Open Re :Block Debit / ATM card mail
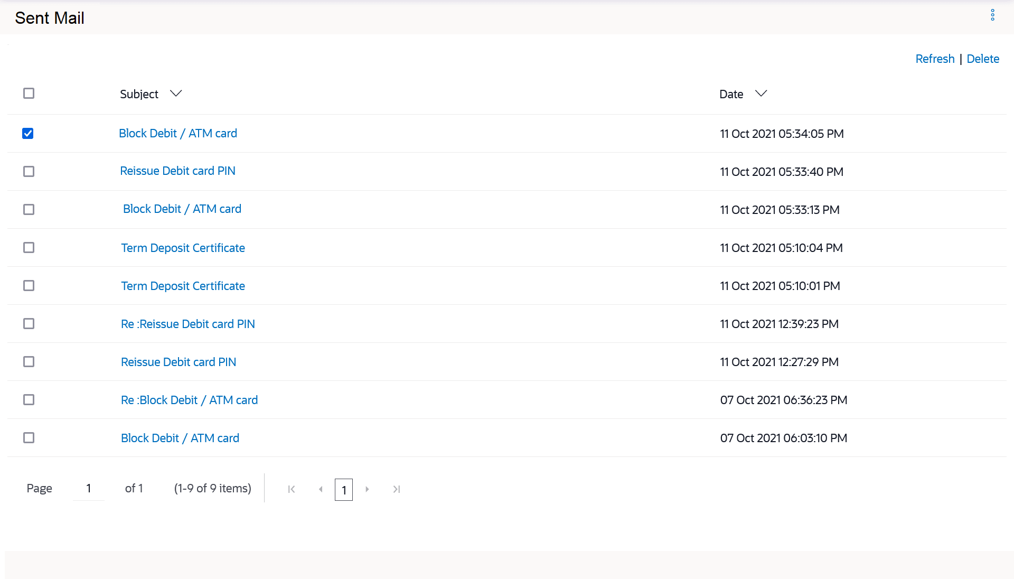 [x=189, y=400]
